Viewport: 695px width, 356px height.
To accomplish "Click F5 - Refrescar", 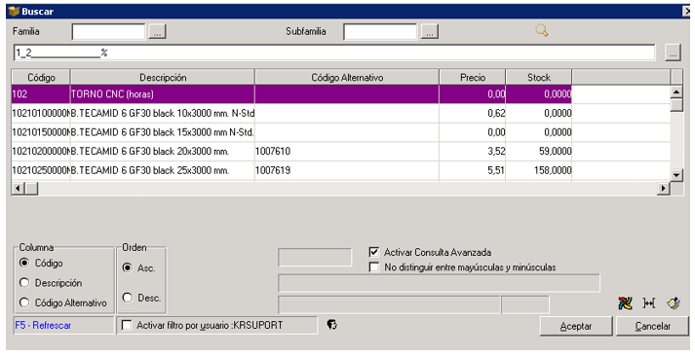I will click(43, 326).
